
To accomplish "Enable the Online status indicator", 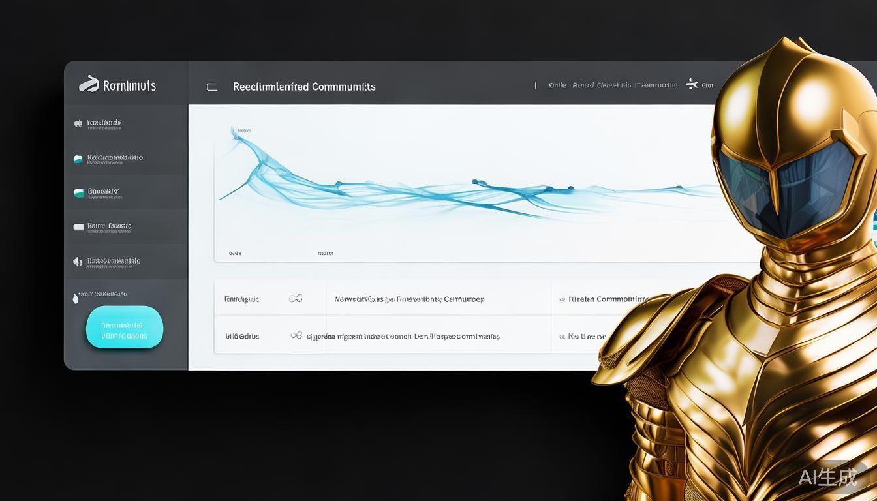I will coord(557,85).
